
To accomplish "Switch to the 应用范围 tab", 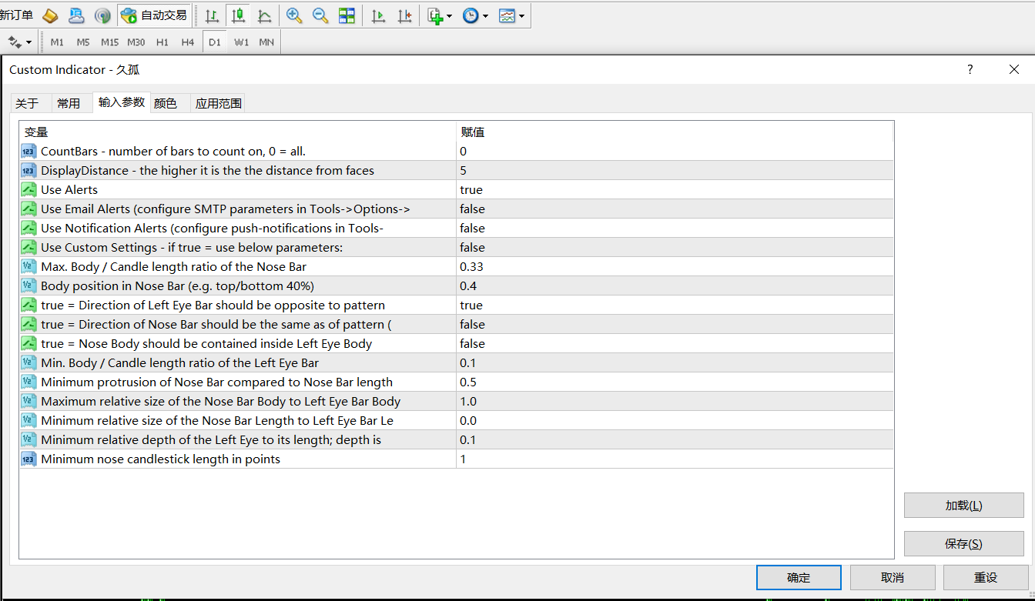I will (219, 103).
